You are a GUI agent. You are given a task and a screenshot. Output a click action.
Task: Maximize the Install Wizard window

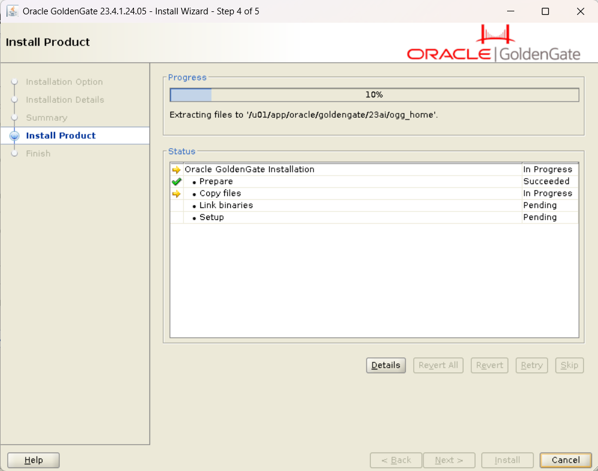545,11
